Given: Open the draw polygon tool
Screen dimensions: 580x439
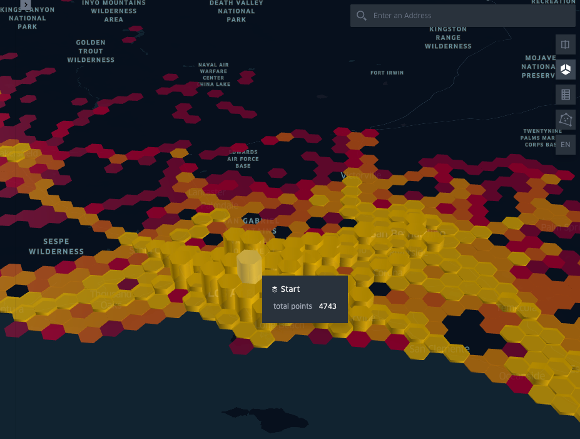Looking at the screenshot, I should (x=565, y=119).
